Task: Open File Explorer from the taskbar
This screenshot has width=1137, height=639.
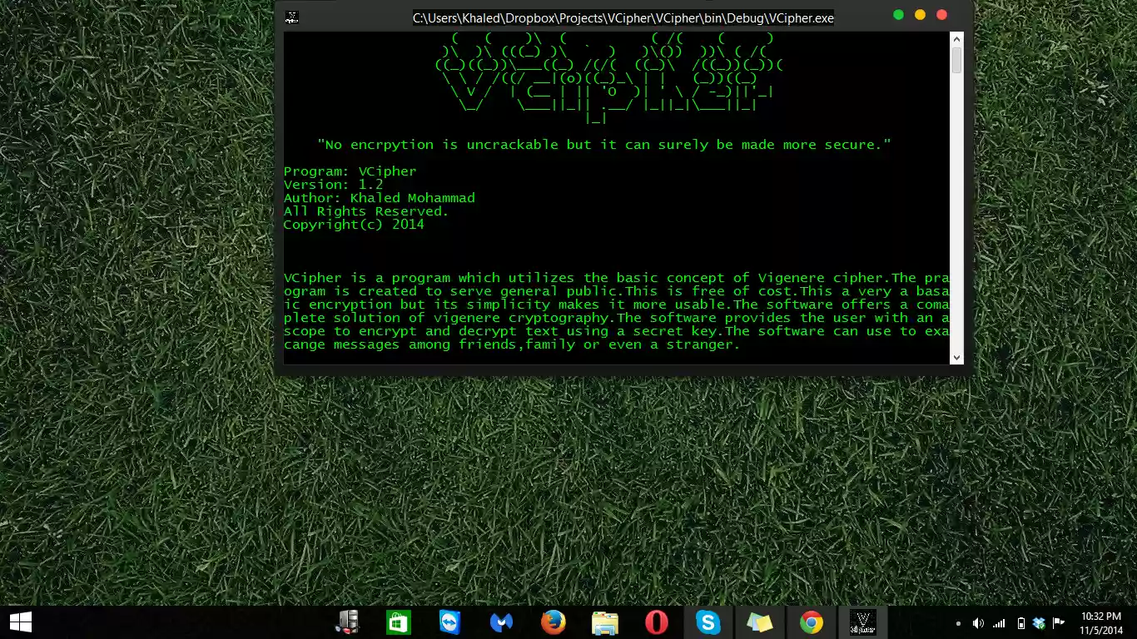Action: (603, 622)
